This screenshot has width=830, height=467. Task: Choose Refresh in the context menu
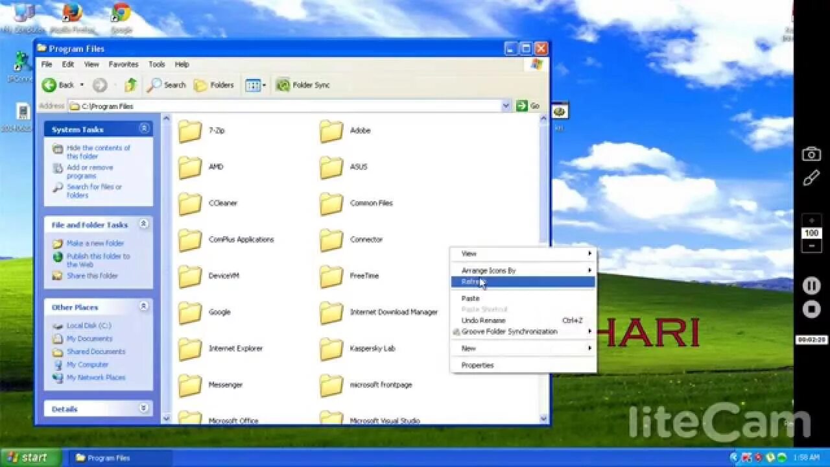[523, 281]
